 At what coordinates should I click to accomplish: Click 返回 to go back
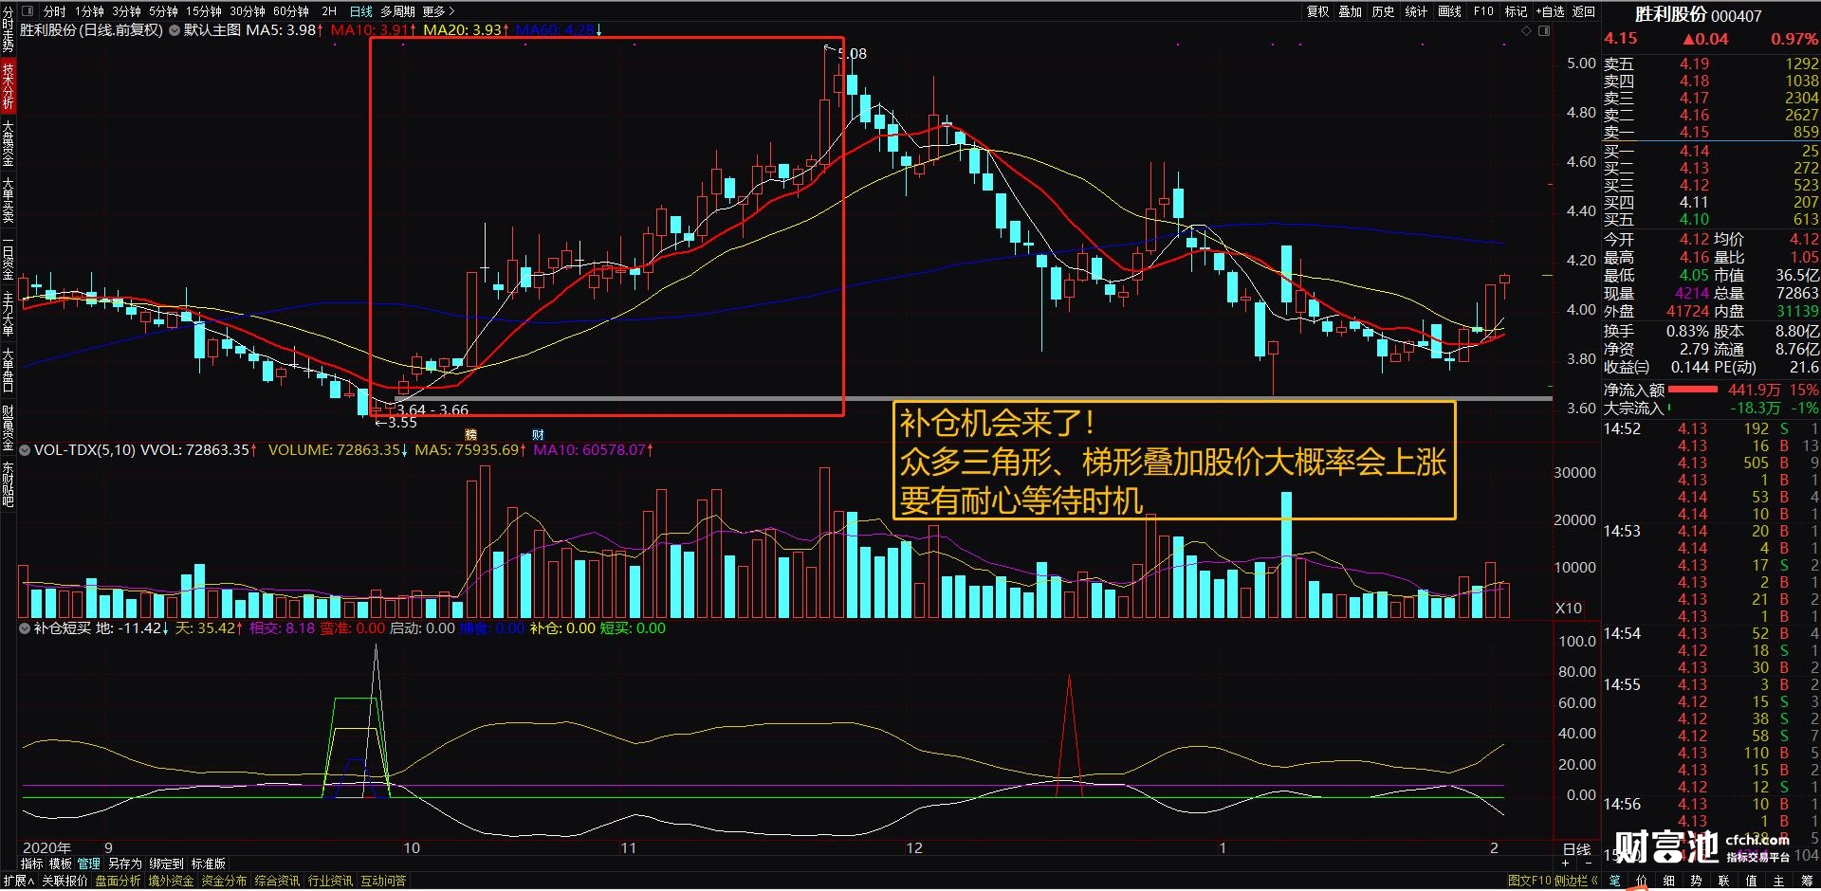click(1584, 11)
